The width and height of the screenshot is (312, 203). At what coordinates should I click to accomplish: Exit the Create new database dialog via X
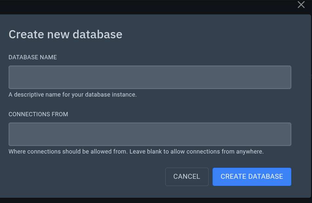pyautogui.click(x=301, y=5)
